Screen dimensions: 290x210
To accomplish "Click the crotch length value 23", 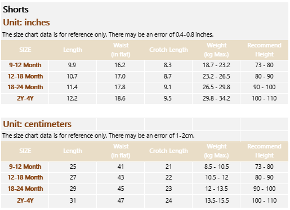I will pos(168,189).
